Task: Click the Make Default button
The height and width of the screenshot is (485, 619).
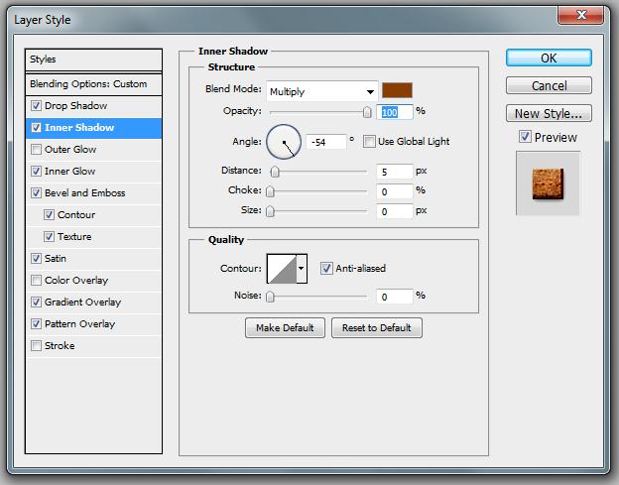Action: coord(285,328)
